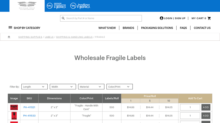Open the shopping cart icon
This screenshot has height=123, width=220.
[209, 18]
